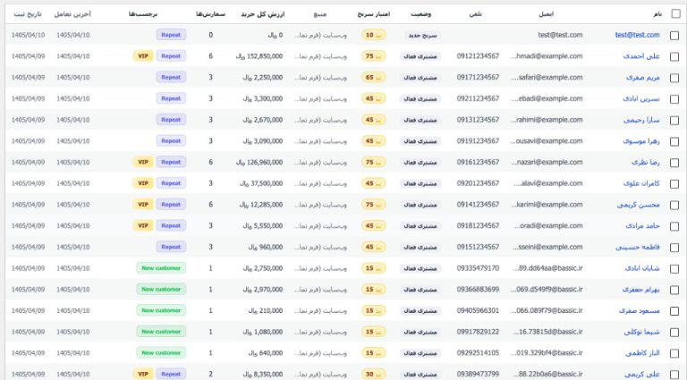Viewport: 687px width, 380px height.
Task: Check the box for علی احمدی
Action: pos(674,56)
